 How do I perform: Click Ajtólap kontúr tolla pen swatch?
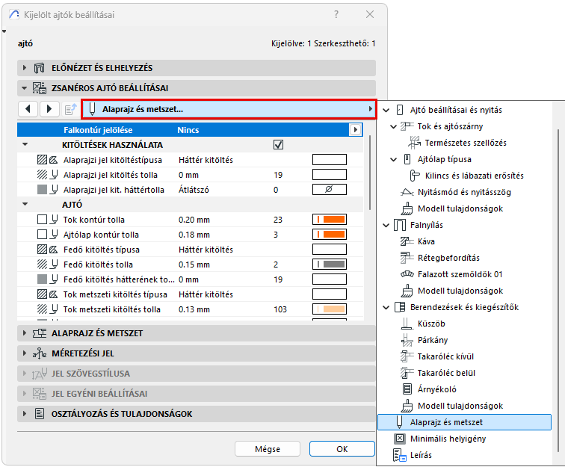[330, 235]
